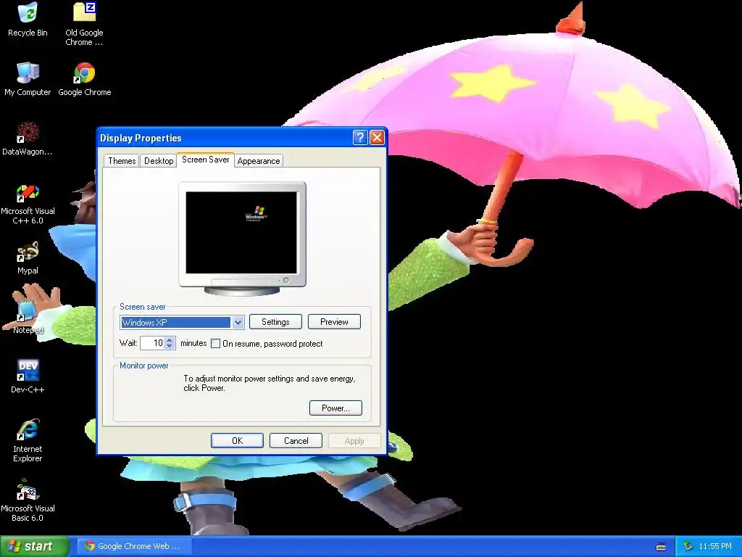Select the DataWagon desktop shortcut
This screenshot has height=557, width=742.
click(28, 139)
